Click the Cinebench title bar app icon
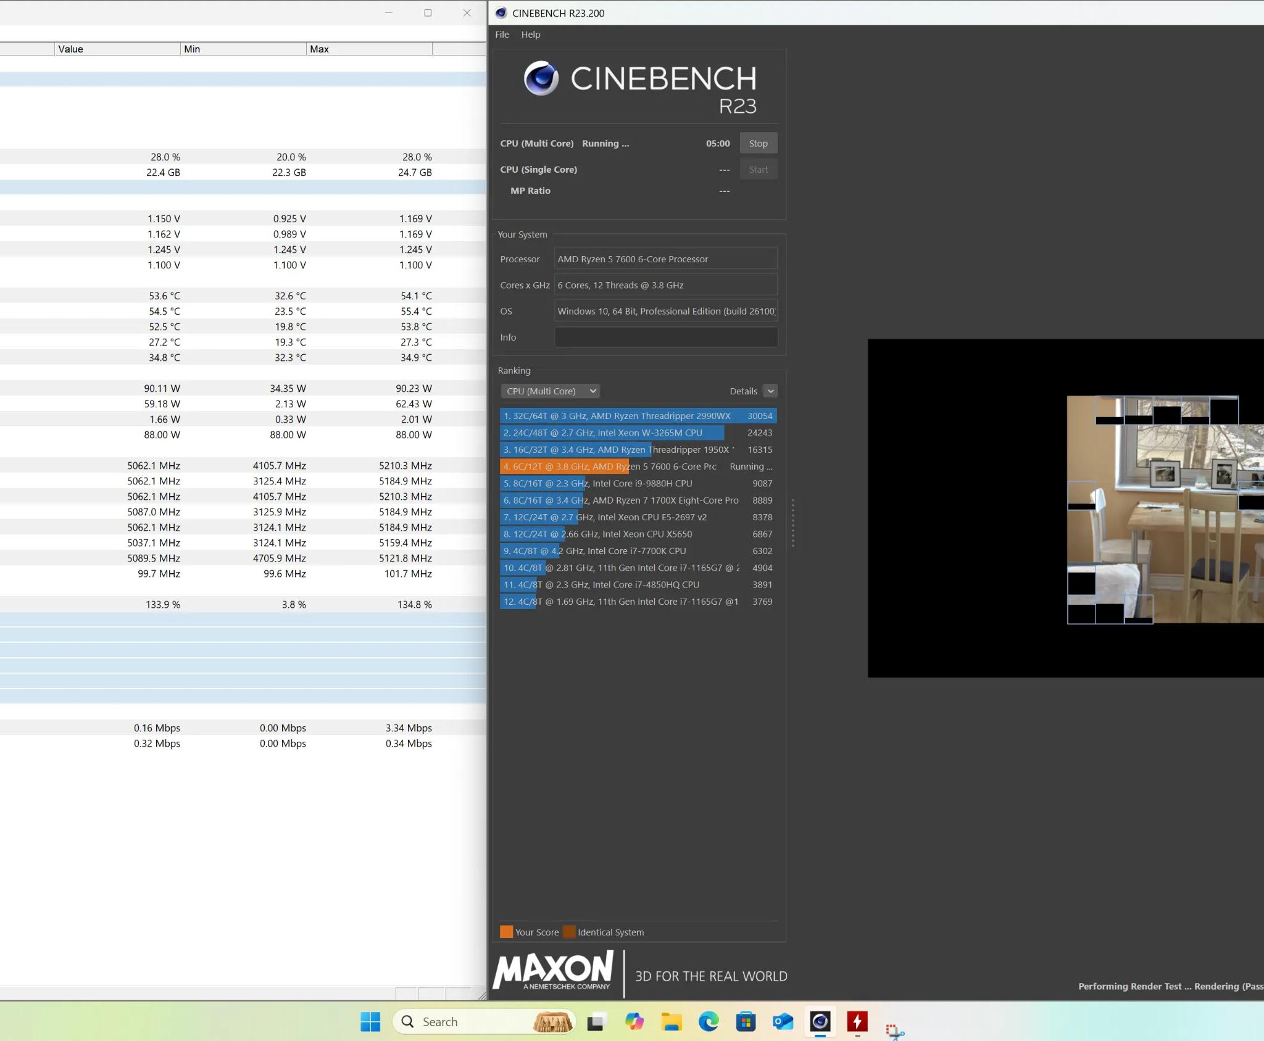1264x1041 pixels. [501, 13]
